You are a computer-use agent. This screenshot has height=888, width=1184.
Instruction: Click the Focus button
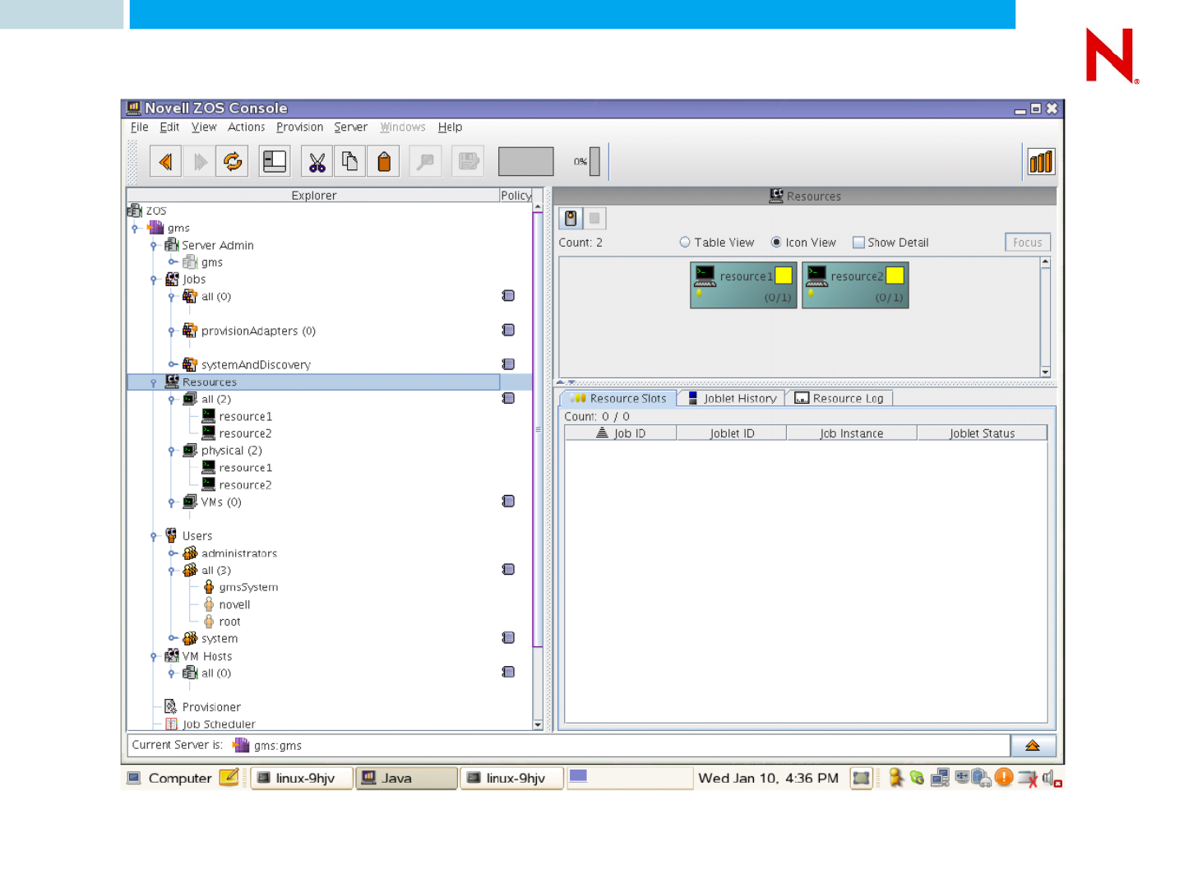1028,243
